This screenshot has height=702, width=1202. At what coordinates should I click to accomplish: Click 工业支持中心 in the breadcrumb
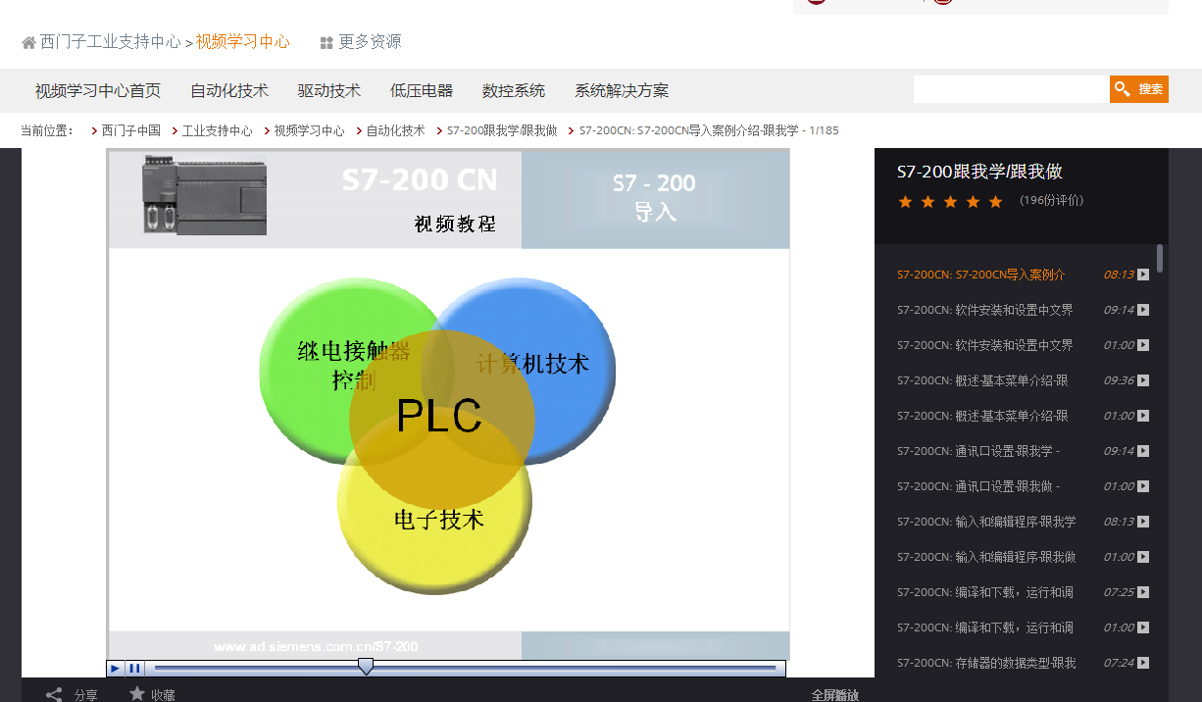click(x=218, y=130)
